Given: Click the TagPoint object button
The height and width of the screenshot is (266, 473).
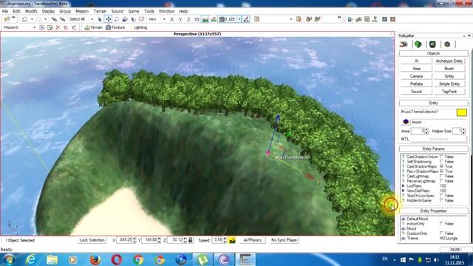Looking at the screenshot, I should (449, 92).
